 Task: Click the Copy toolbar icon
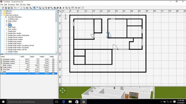point(24,8)
